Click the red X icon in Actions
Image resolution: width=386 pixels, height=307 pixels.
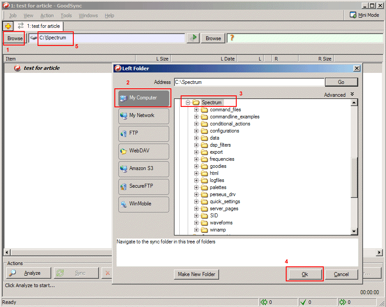click(108, 273)
